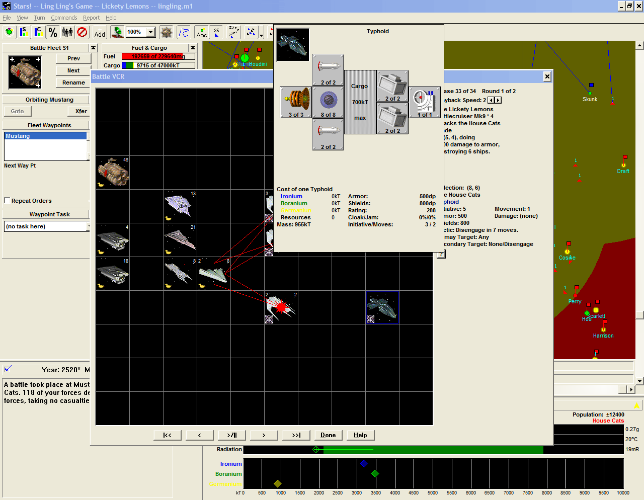Click the Radiation bar green diamond marker

(316, 449)
